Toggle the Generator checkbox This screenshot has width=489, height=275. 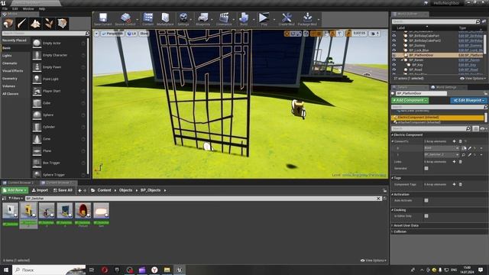pyautogui.click(x=426, y=168)
